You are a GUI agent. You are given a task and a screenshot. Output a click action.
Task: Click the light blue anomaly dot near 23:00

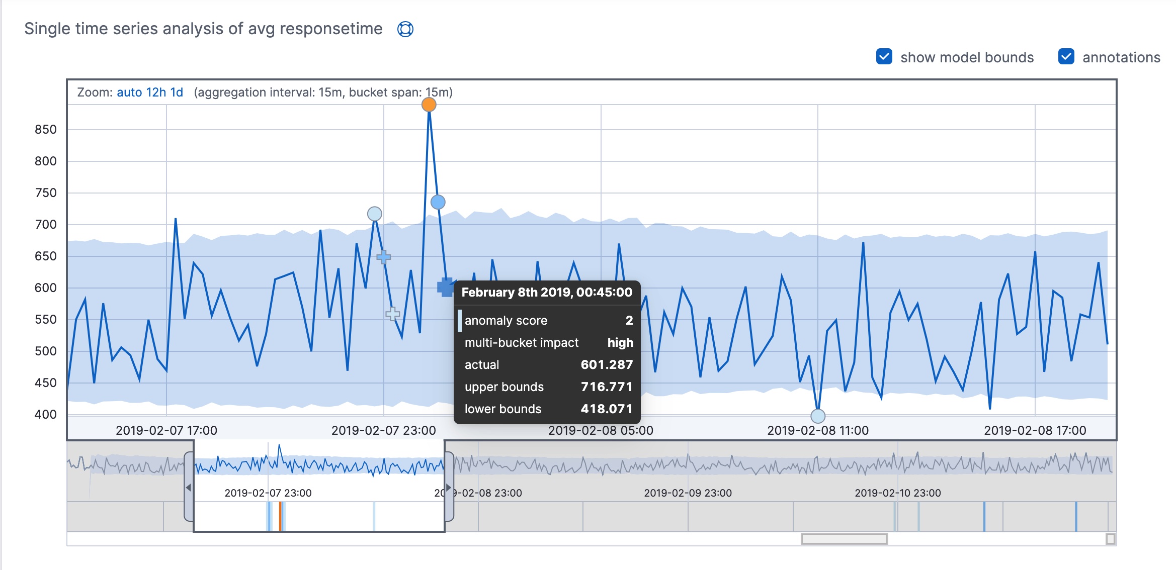pyautogui.click(x=375, y=214)
